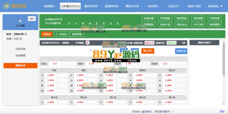Image resolution: width=228 pixels, height=114 pixels.
Task: Click the orange 确认投注 button
Action: 148,51
